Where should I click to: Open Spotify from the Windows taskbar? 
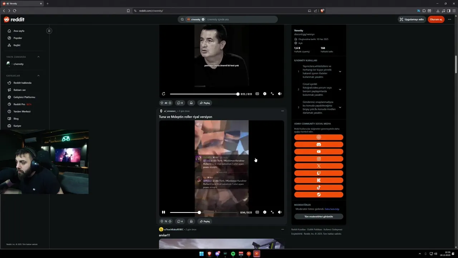[x=233, y=254]
